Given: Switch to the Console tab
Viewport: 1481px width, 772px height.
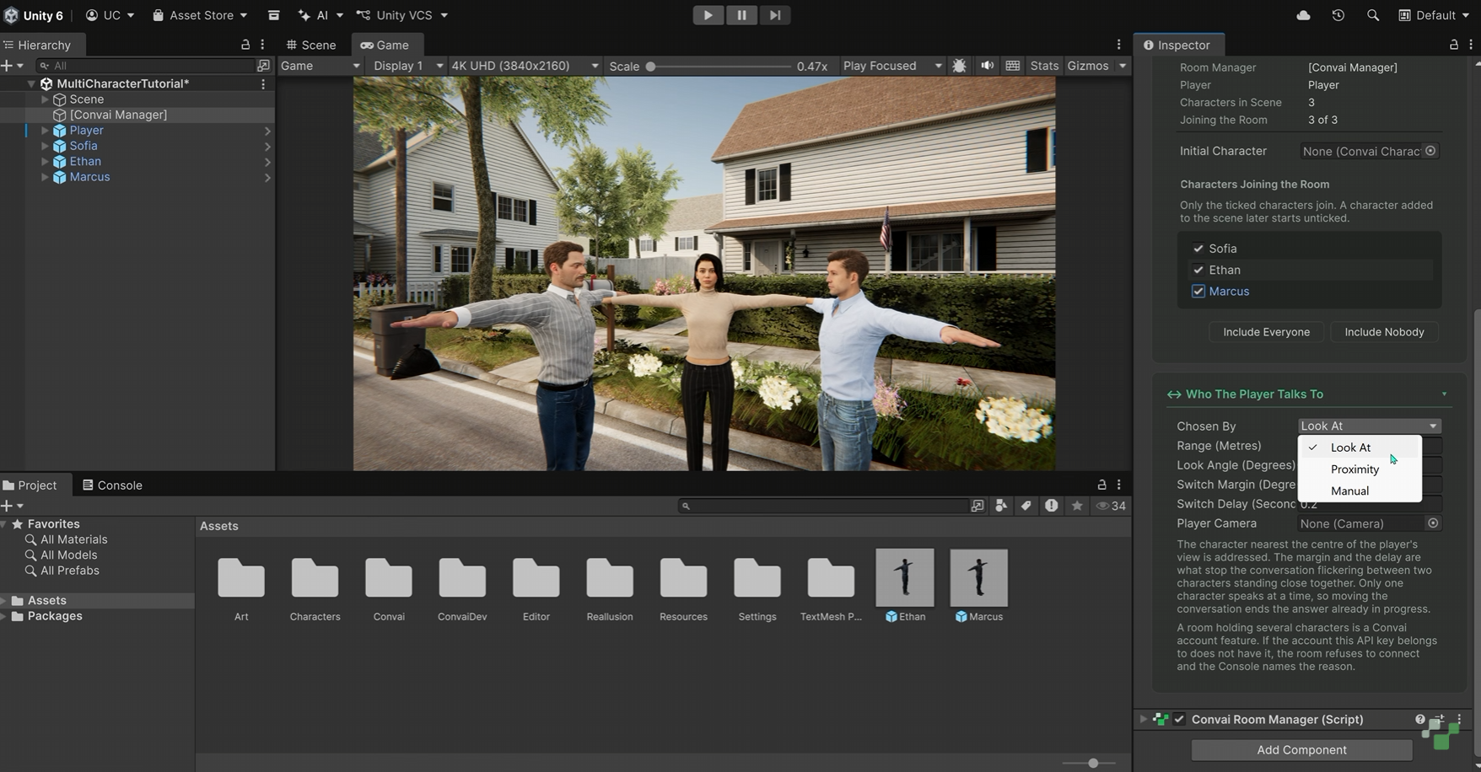Looking at the screenshot, I should 112,485.
